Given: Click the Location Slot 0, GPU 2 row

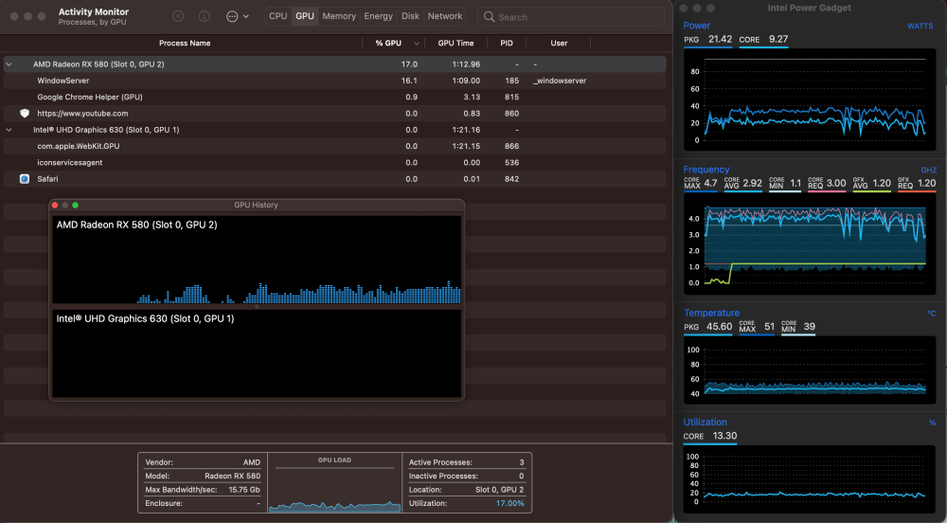Looking at the screenshot, I should [x=466, y=490].
